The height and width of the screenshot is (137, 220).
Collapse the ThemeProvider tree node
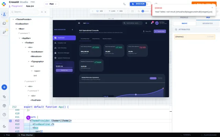pyautogui.click(x=13, y=20)
